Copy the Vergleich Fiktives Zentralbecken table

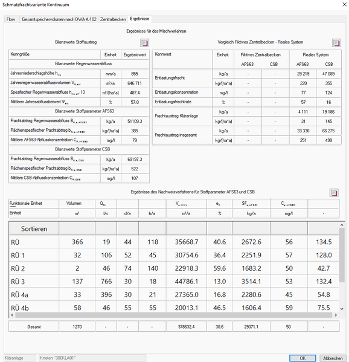(336, 43)
